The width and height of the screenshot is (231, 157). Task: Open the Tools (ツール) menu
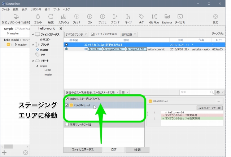coord(57,9)
